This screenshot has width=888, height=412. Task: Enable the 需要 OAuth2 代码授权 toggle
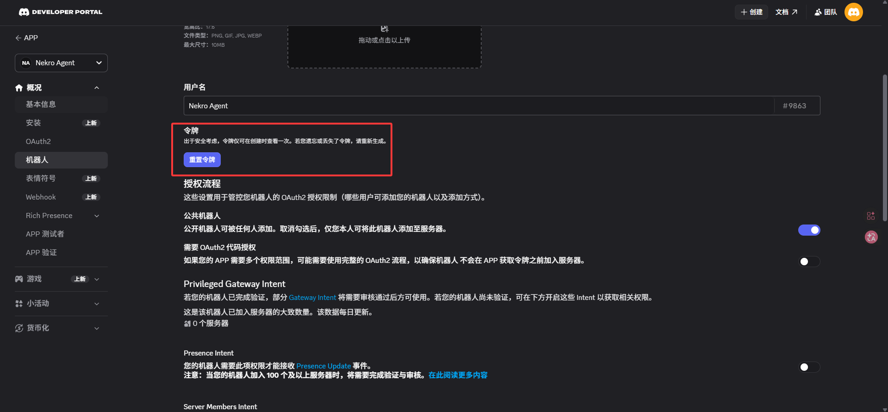click(x=809, y=262)
